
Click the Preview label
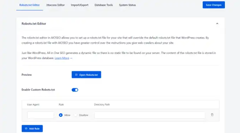point(26,75)
